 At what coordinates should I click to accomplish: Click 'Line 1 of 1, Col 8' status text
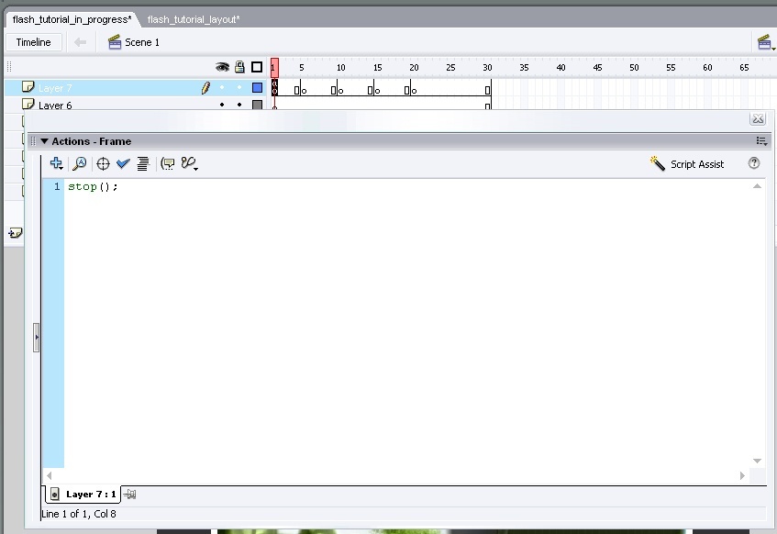click(78, 514)
